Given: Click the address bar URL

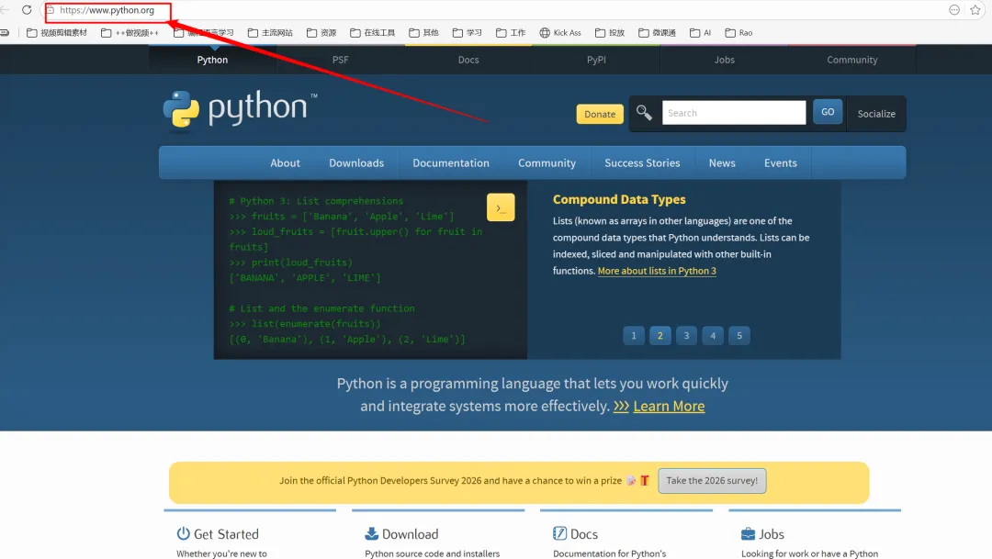Looking at the screenshot, I should coord(107,10).
